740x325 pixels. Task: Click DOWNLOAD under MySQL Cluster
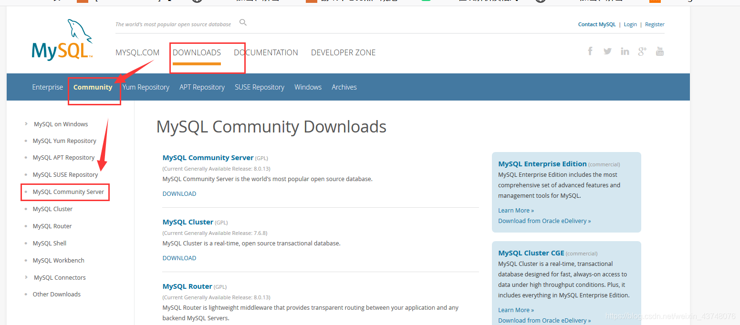(179, 258)
